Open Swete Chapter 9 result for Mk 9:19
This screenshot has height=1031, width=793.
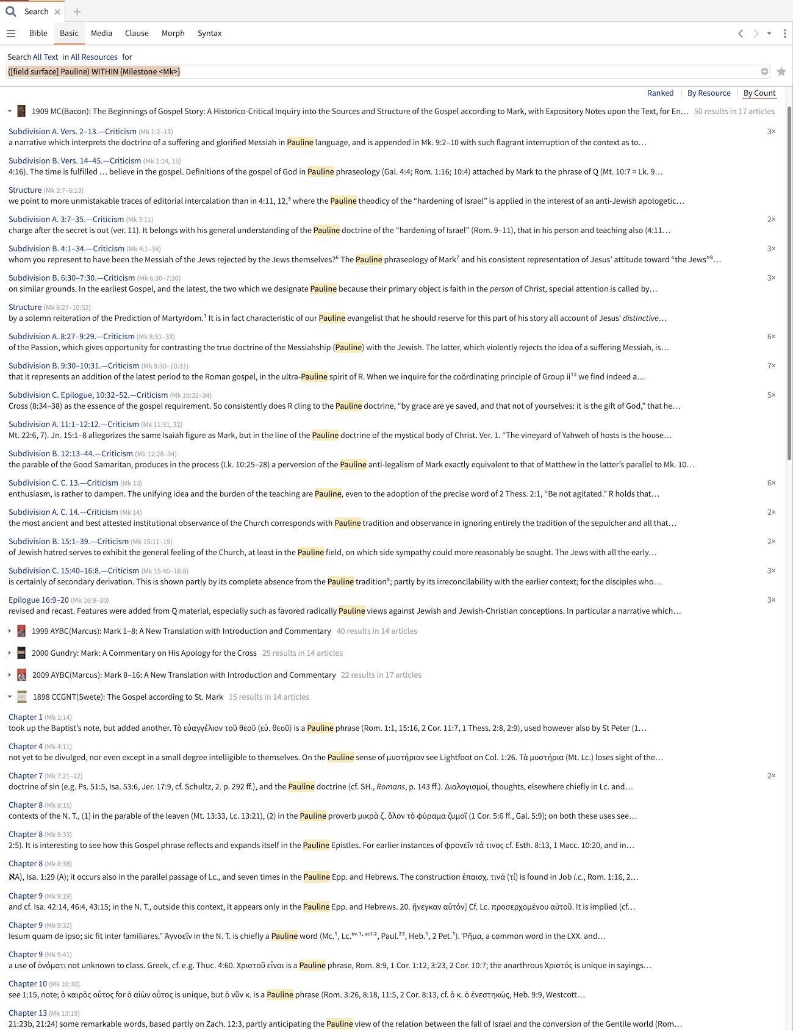[x=26, y=896]
